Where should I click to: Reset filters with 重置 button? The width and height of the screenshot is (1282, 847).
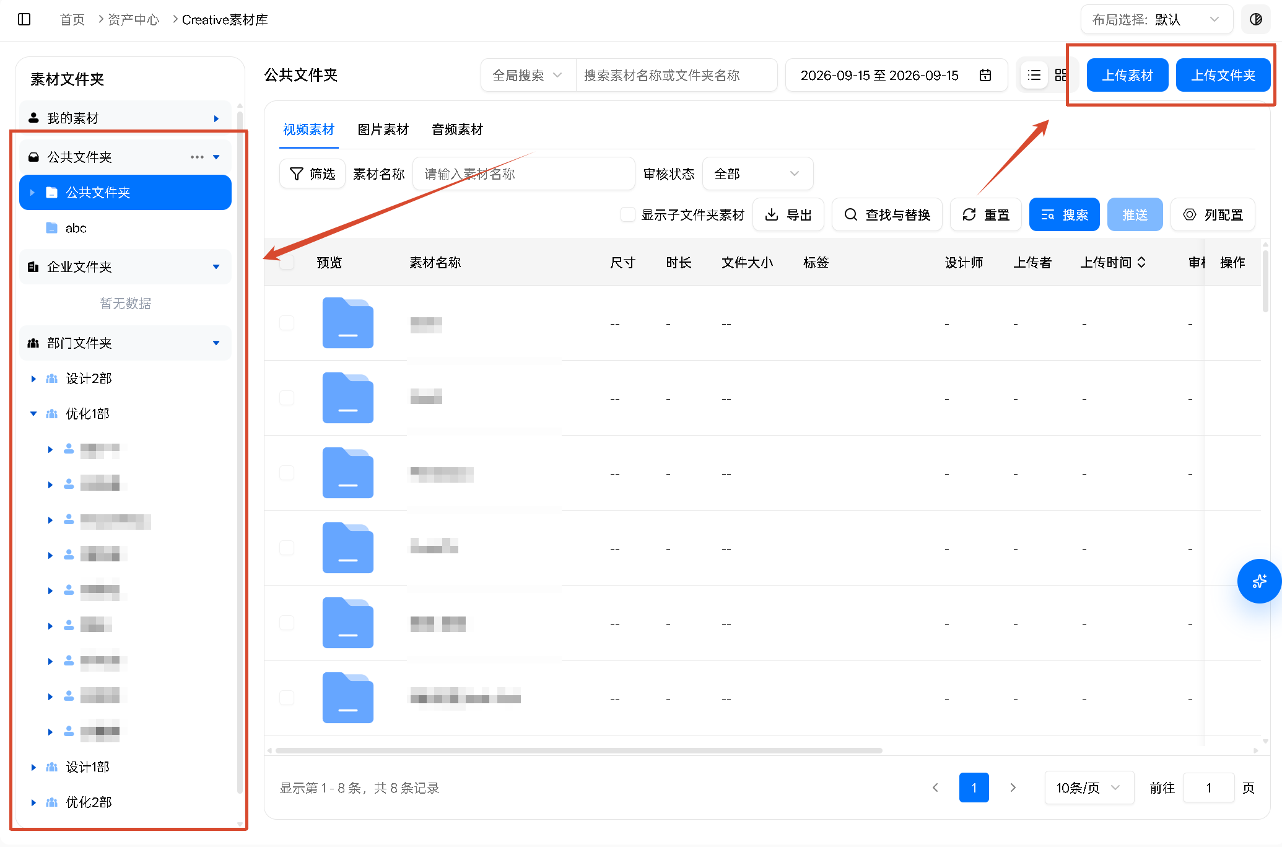coord(985,214)
